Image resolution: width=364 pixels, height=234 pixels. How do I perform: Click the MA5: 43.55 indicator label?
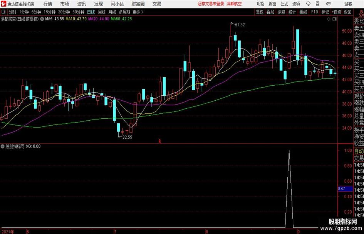54,19
